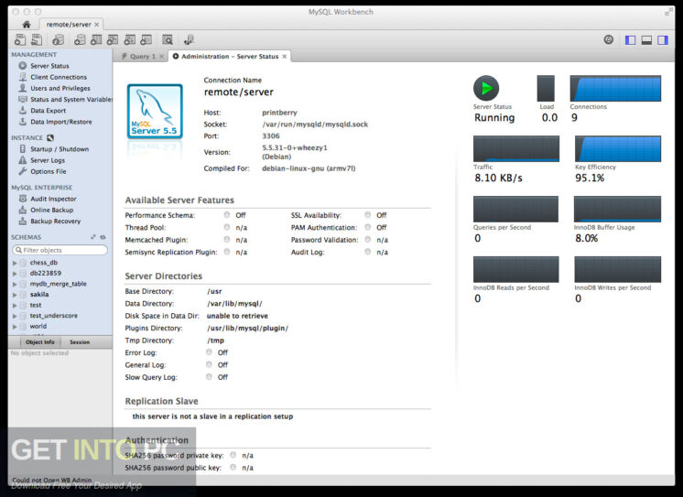The width and height of the screenshot is (683, 497).
Task: Click the Performance Schema Off indicator
Action: [227, 215]
